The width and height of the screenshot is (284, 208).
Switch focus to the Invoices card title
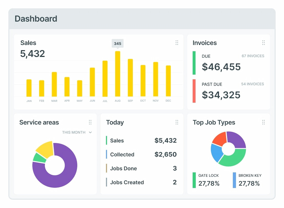pyautogui.click(x=204, y=43)
